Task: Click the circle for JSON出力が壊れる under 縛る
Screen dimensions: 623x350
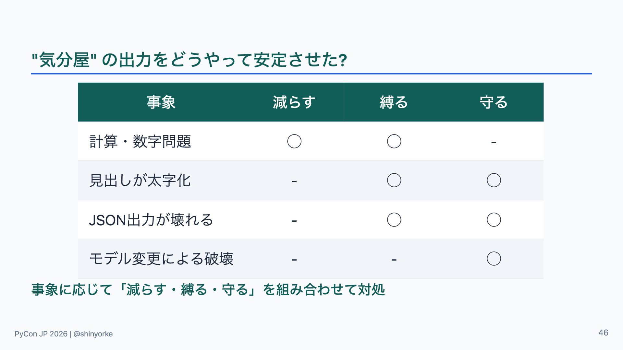Action: 394,220
